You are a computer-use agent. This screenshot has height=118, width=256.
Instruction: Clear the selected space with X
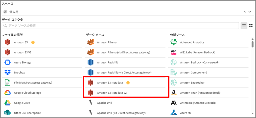pos(245,12)
